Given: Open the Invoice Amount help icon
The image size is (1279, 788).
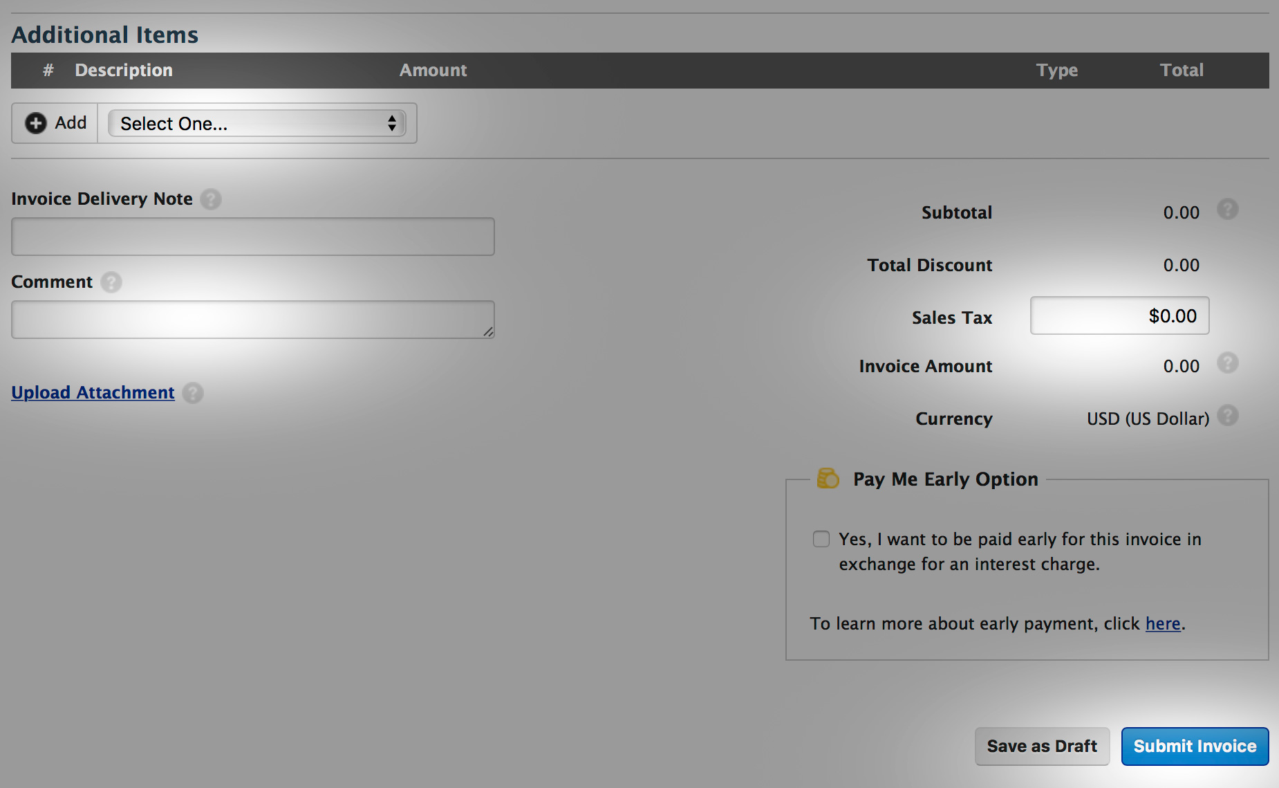Looking at the screenshot, I should [1227, 363].
